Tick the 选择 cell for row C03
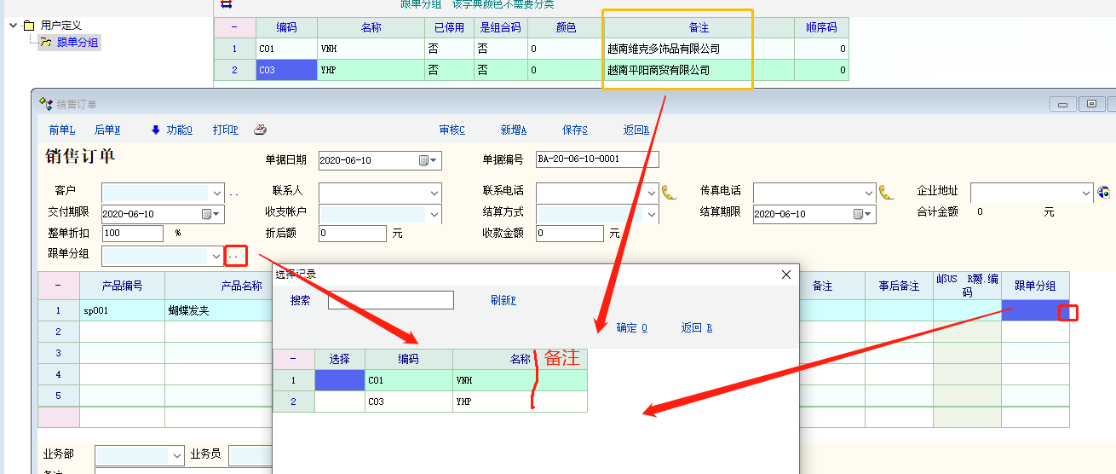This screenshot has width=1116, height=474. click(x=339, y=402)
